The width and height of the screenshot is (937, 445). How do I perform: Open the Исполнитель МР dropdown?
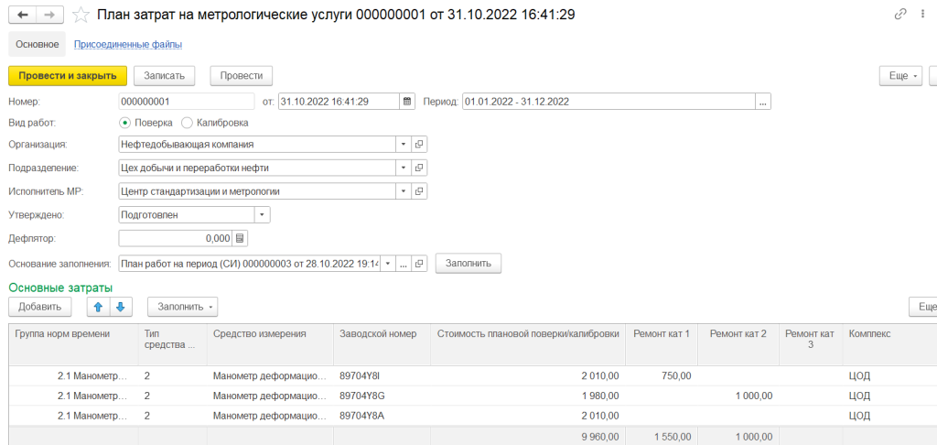tap(404, 191)
